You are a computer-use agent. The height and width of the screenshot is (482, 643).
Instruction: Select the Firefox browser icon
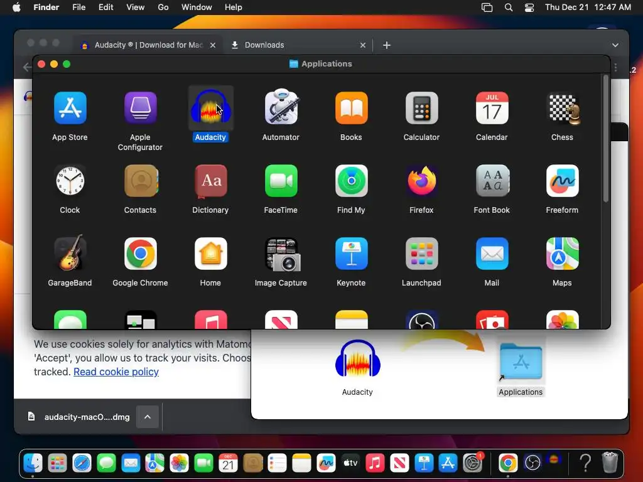coord(421,181)
